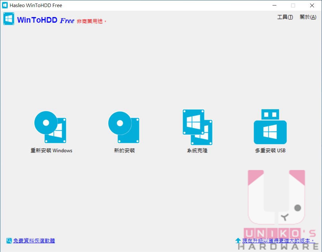Viewport: 322px width, 252px height.
Task: Click the red 非商業用途 notice text
Action: pyautogui.click(x=92, y=21)
